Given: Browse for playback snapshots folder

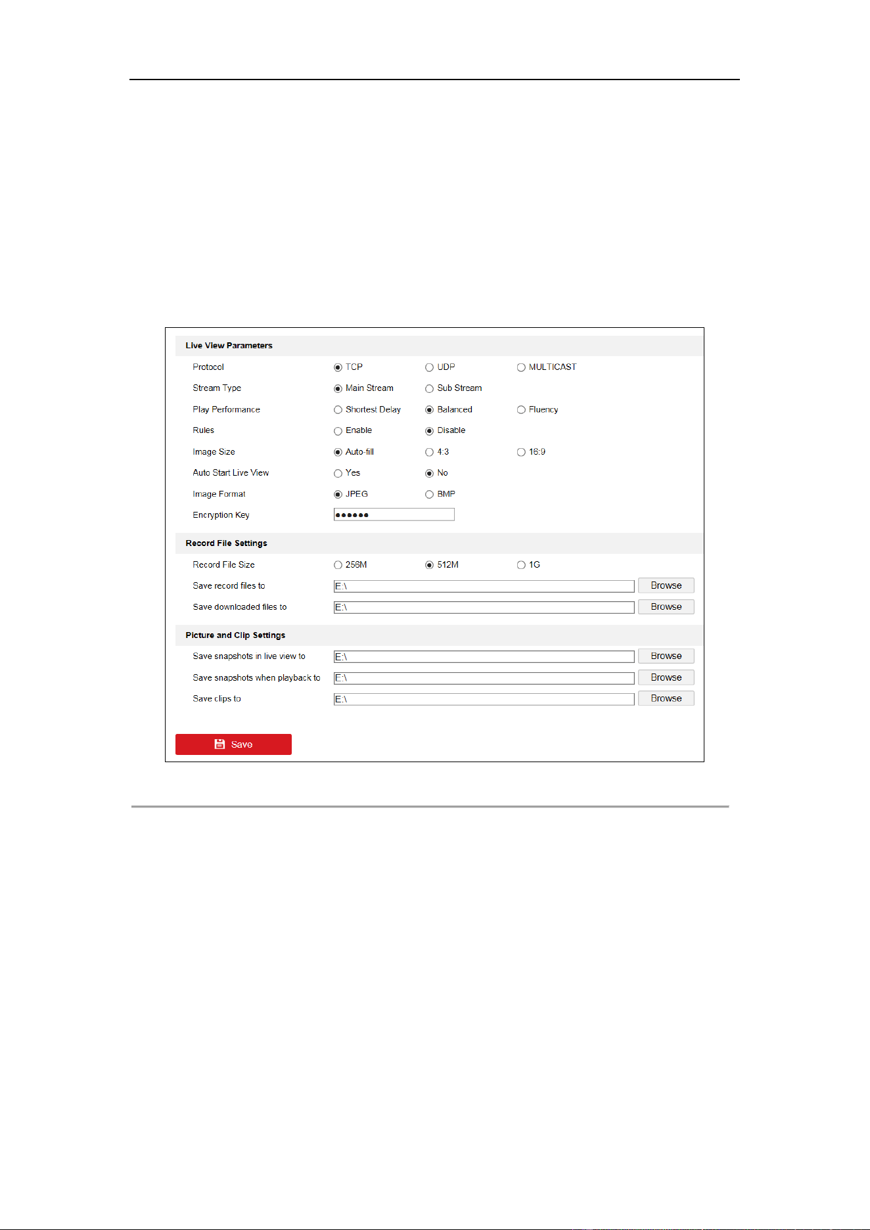Looking at the screenshot, I should click(x=666, y=677).
